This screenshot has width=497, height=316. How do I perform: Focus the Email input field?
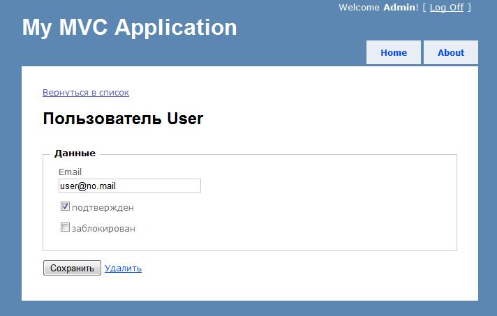click(130, 186)
